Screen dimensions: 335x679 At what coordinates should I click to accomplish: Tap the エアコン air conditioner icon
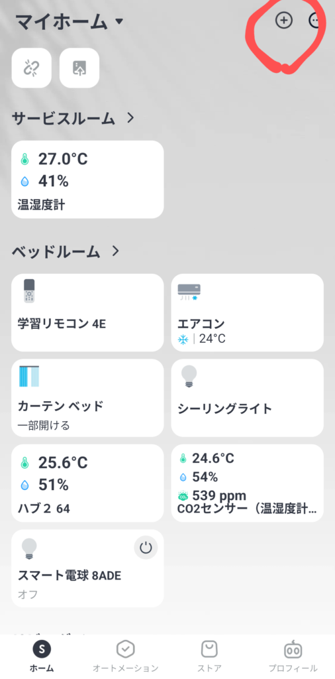click(x=189, y=292)
